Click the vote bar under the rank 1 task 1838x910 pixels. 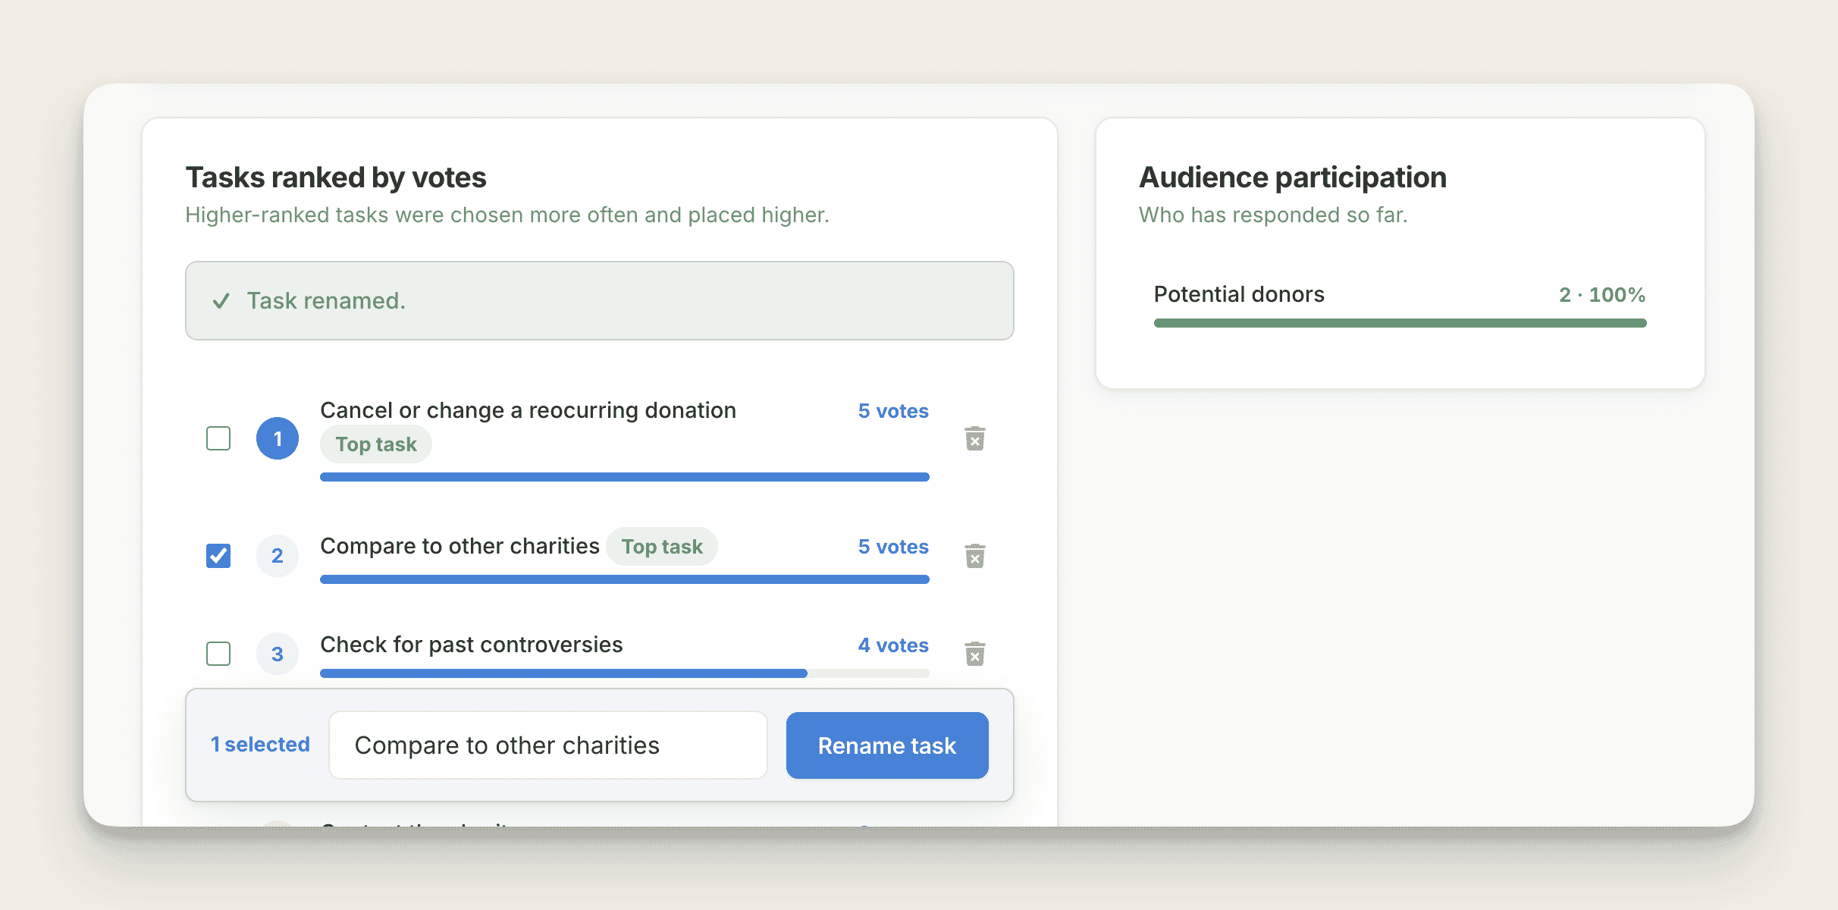pyautogui.click(x=625, y=477)
